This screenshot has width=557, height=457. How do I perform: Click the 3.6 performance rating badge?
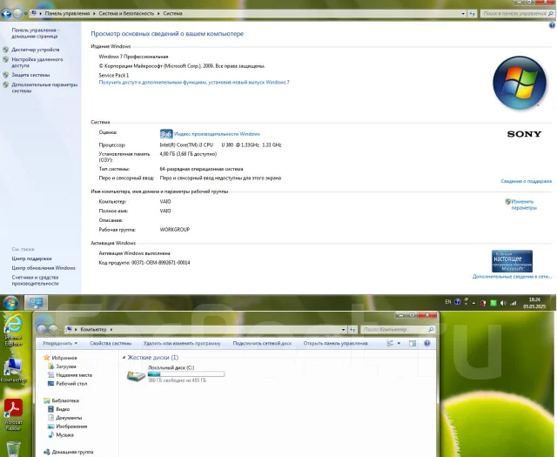point(166,134)
